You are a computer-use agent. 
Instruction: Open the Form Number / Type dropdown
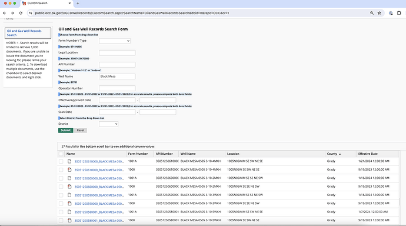[x=115, y=41]
